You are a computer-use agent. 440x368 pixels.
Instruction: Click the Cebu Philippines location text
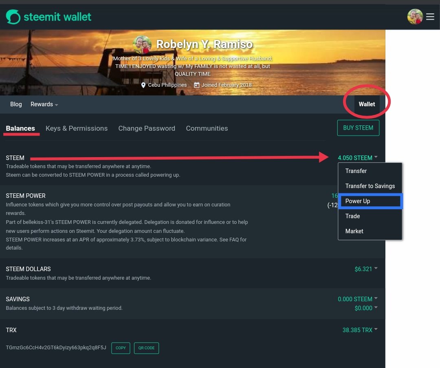point(167,85)
